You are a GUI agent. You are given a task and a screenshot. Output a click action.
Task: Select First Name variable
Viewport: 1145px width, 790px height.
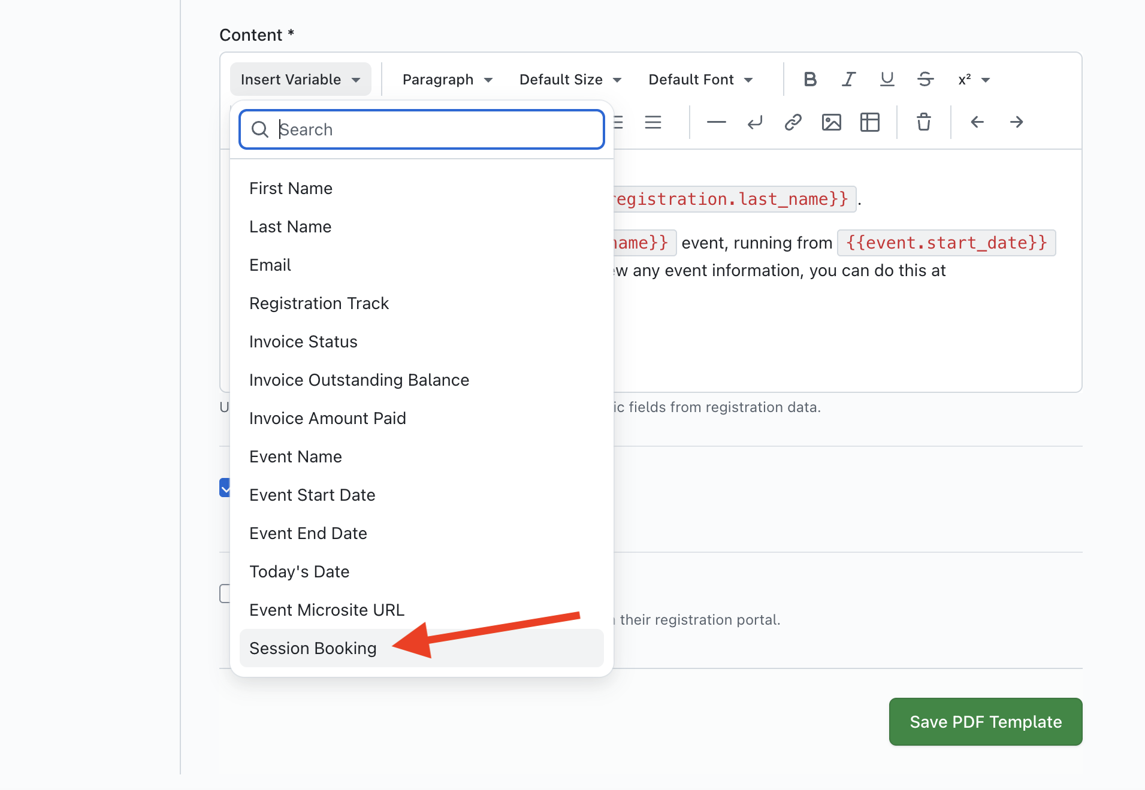click(x=421, y=188)
